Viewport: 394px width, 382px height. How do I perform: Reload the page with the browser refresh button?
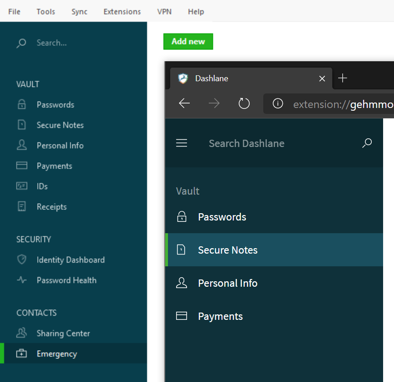coord(244,104)
